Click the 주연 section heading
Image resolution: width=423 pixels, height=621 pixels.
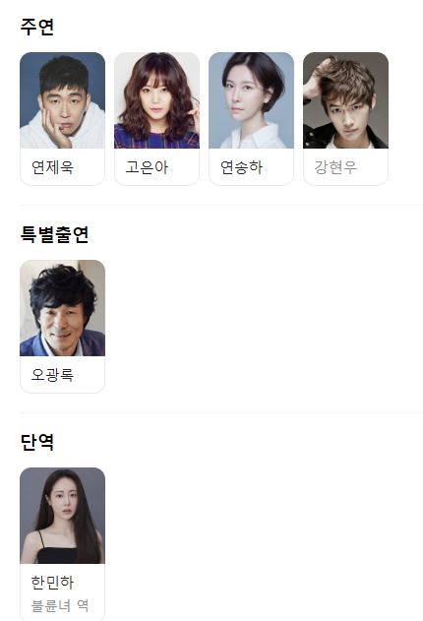(36, 27)
